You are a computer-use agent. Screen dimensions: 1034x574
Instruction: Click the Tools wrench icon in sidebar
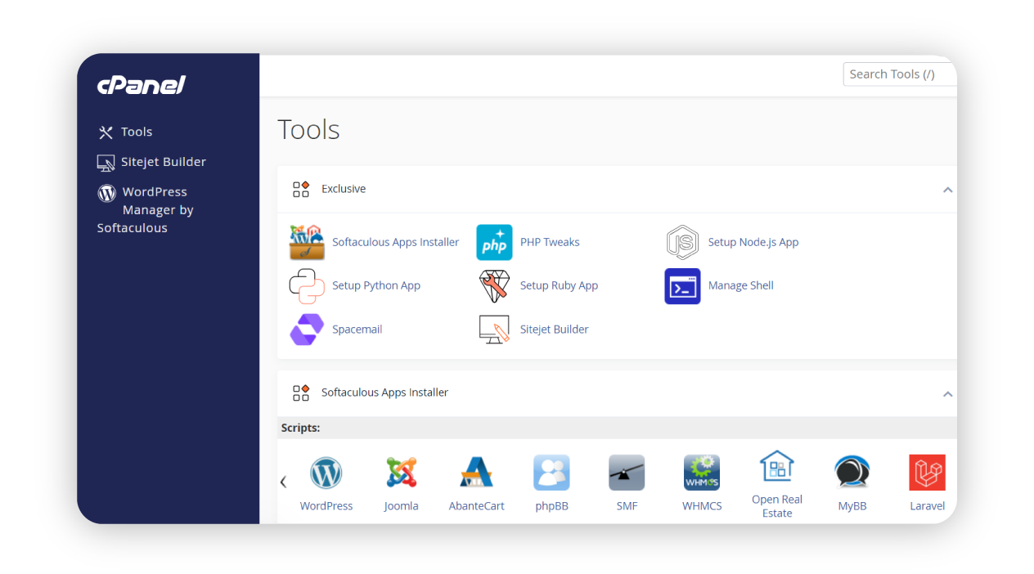tap(106, 132)
